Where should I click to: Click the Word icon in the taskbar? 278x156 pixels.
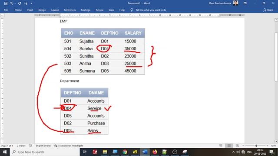(145, 152)
